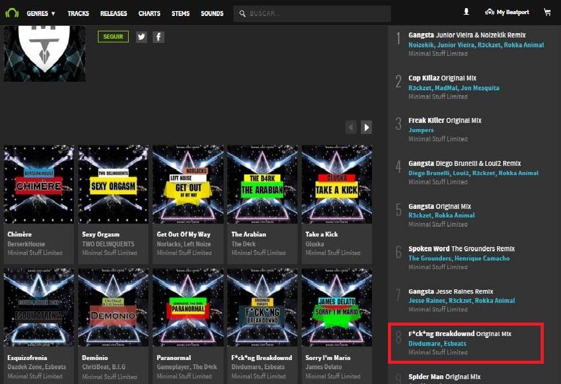561x384 pixels.
Task: Share label on Twitter icon
Action: [x=142, y=37]
